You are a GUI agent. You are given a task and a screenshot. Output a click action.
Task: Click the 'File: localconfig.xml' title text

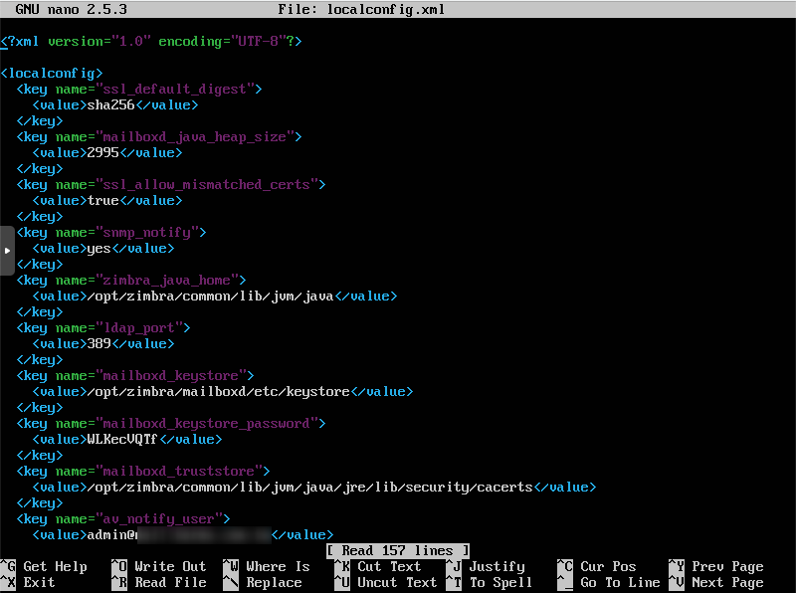click(361, 10)
